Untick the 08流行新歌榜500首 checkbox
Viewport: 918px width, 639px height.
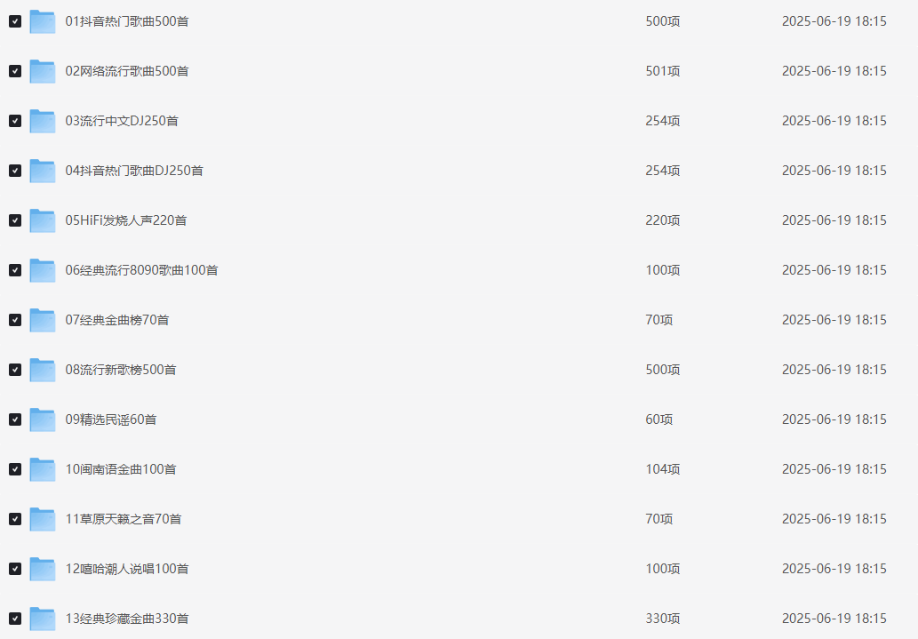coord(15,370)
